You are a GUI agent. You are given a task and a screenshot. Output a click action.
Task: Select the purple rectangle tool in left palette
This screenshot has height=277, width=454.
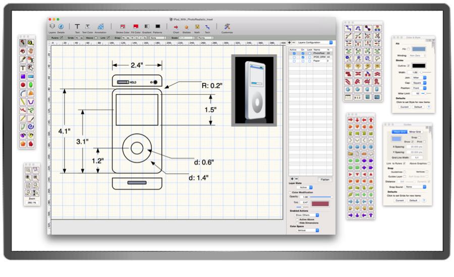pyautogui.click(x=23, y=77)
